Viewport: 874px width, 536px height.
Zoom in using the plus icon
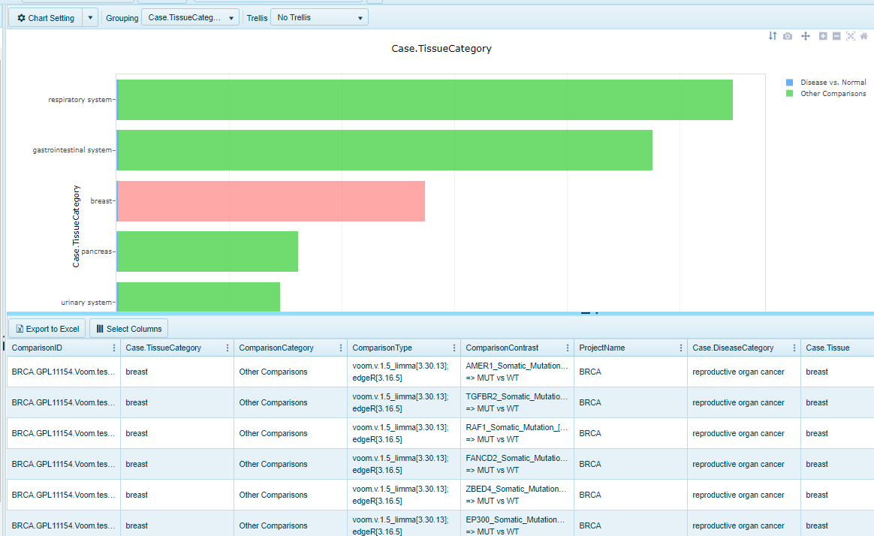click(823, 36)
